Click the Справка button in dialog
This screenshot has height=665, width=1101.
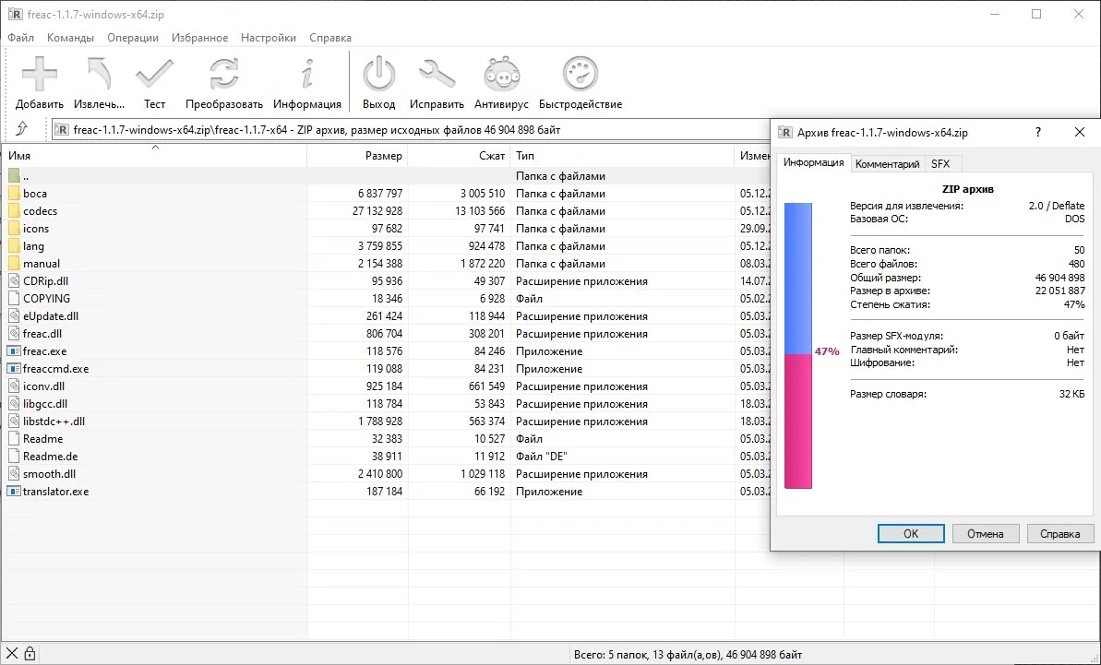pos(1059,534)
